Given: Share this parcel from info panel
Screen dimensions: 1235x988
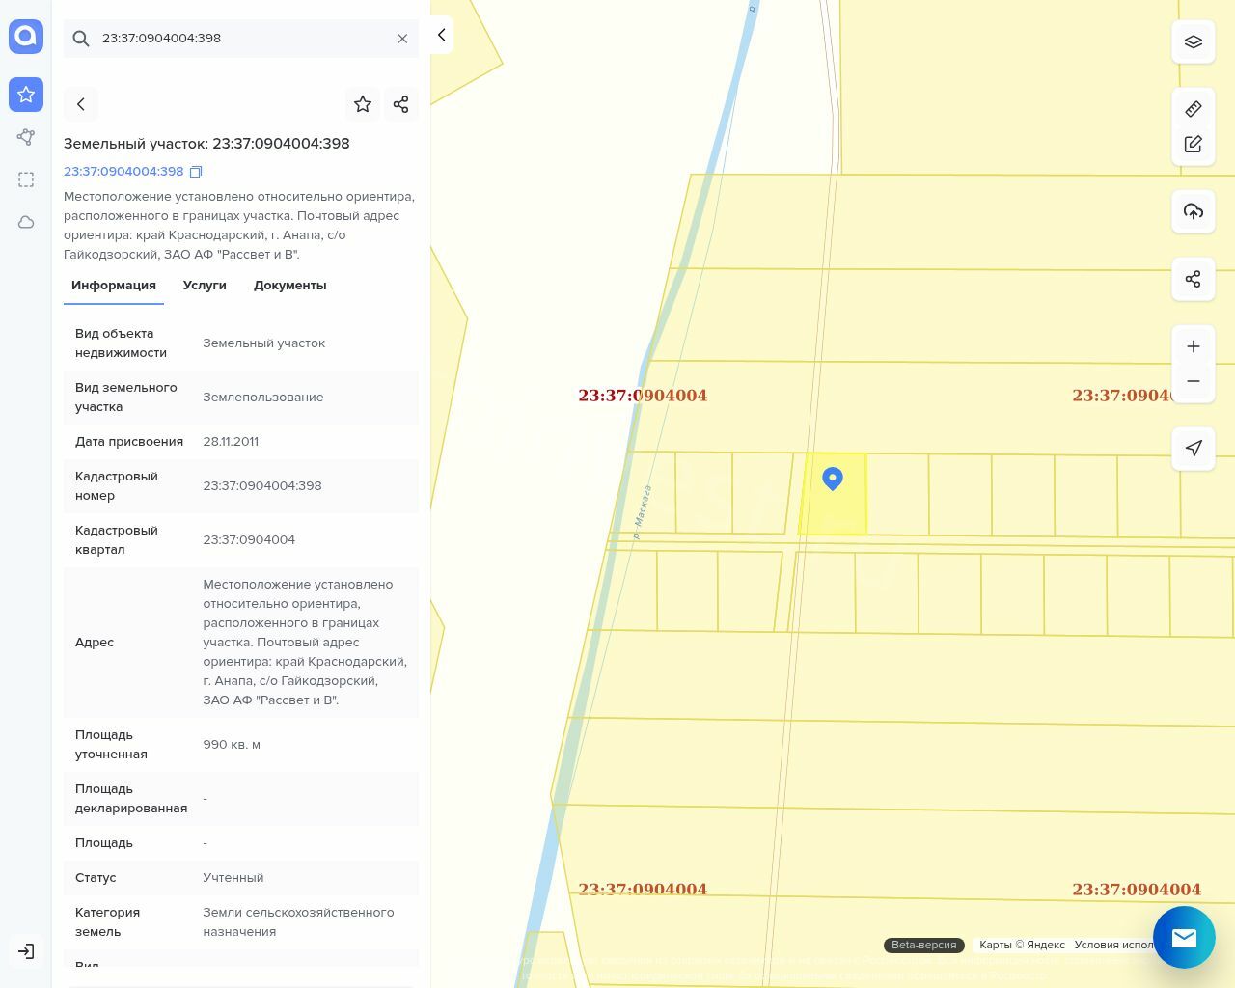Looking at the screenshot, I should coord(401,104).
